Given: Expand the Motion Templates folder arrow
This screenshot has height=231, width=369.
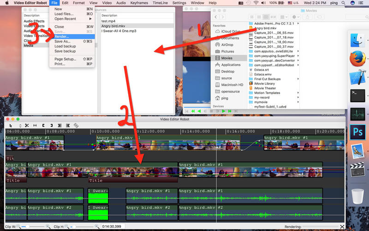Looking at the screenshot, I should 298,93.
